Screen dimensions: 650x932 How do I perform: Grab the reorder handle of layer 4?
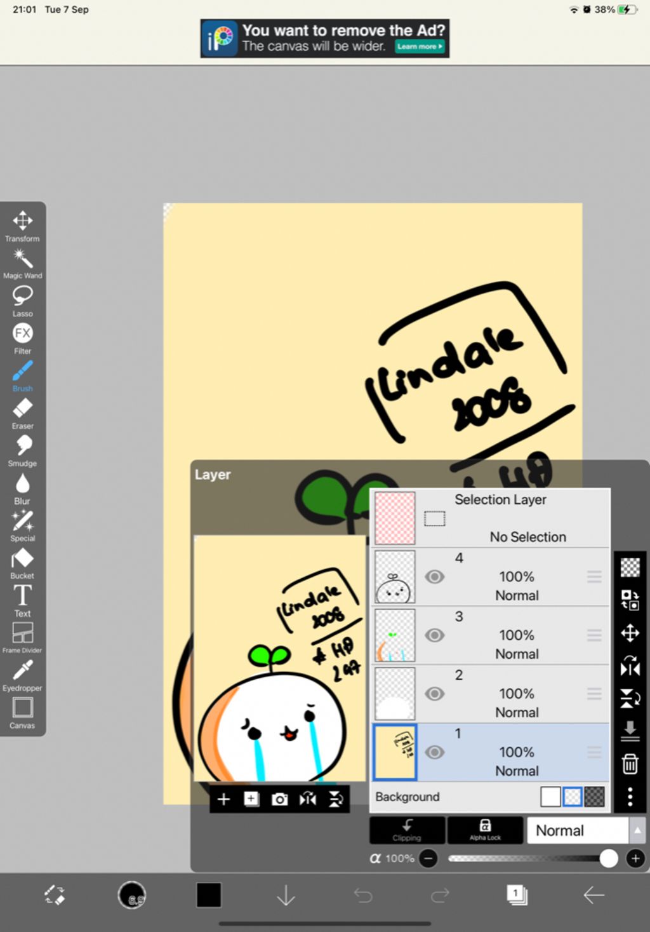[594, 577]
